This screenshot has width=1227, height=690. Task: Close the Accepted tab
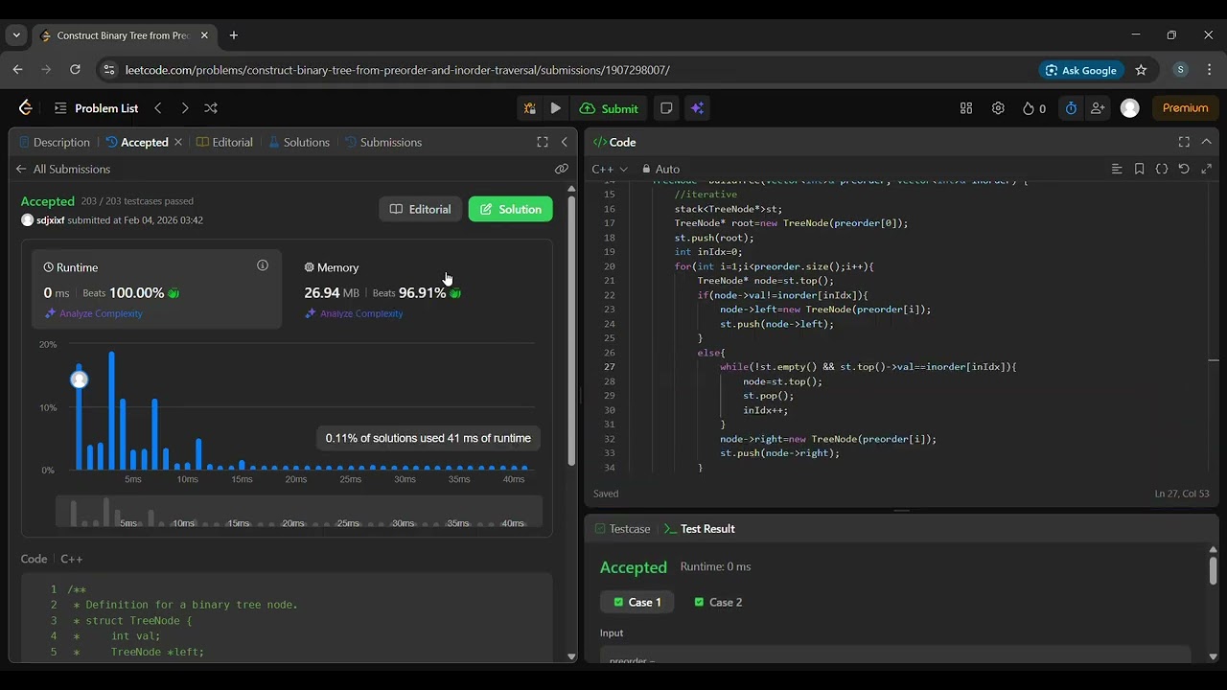[178, 142]
